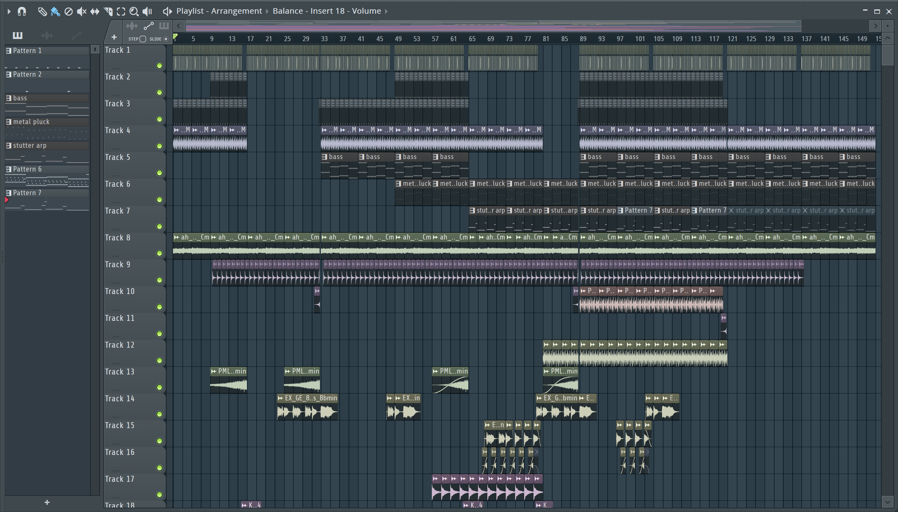This screenshot has width=898, height=512.
Task: Select first EX_GE_8..s_Bbmin clip on Track 14
Action: 308,407
